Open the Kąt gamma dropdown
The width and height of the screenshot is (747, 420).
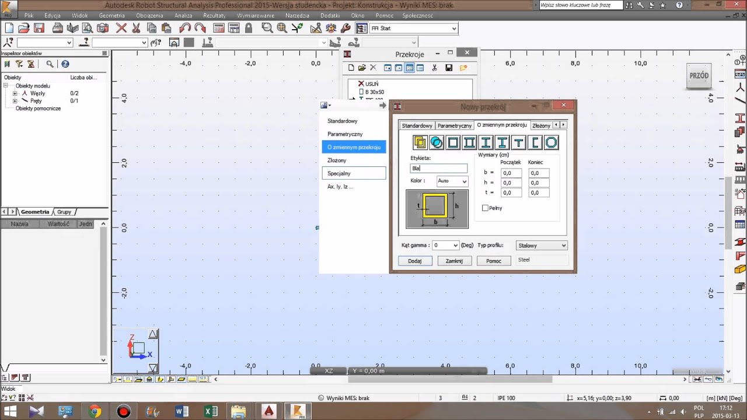click(446, 246)
